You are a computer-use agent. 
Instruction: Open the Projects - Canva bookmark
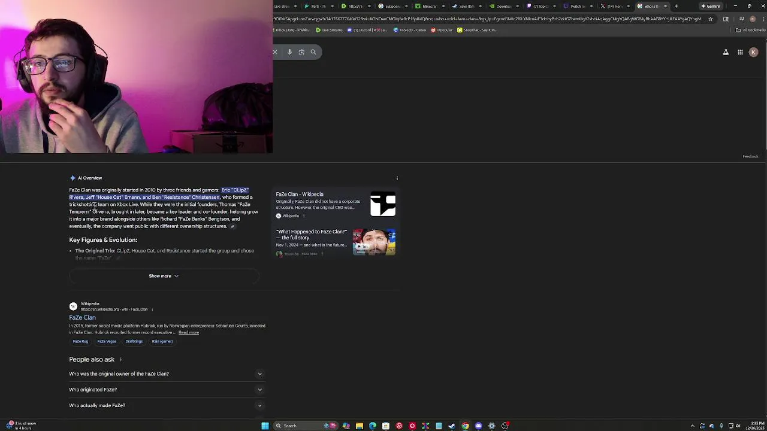(x=410, y=30)
